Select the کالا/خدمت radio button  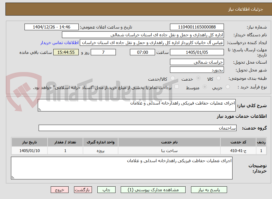click(173, 78)
